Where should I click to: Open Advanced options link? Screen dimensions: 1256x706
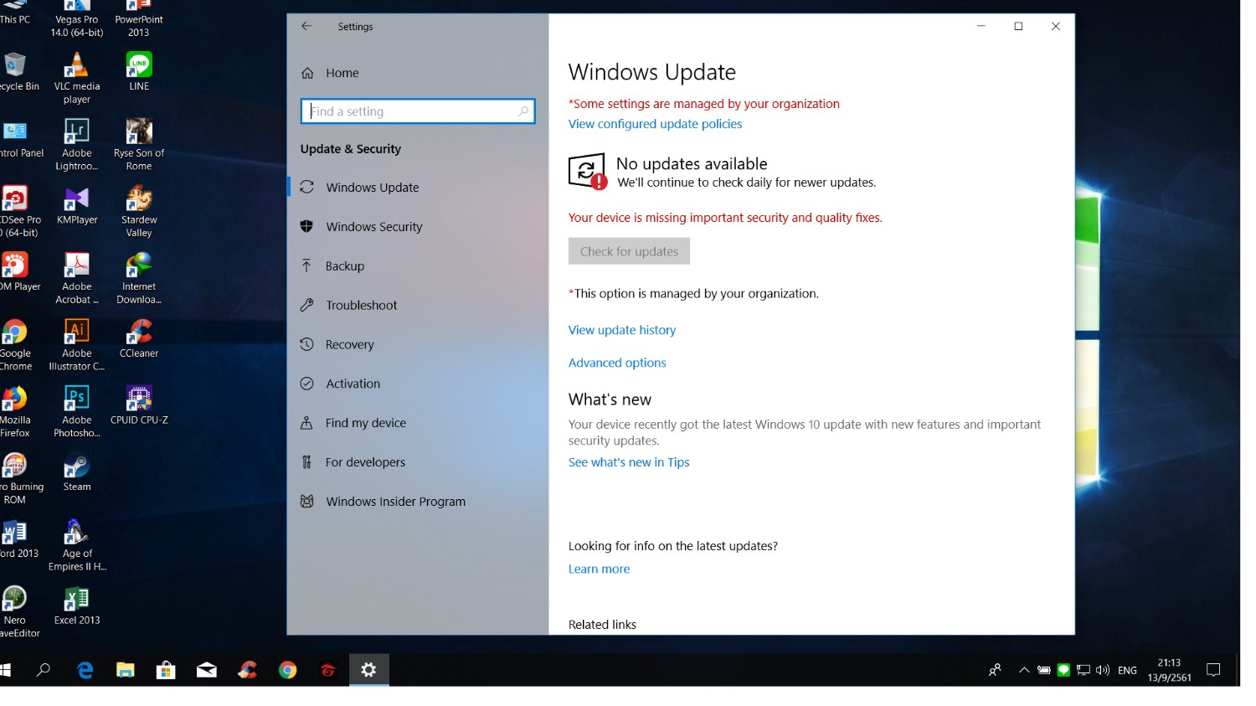click(617, 363)
